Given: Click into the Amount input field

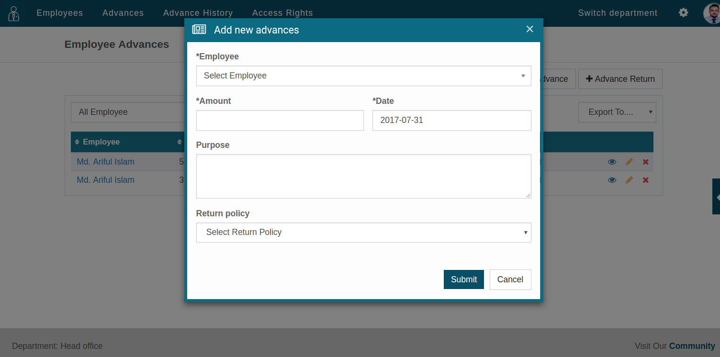Looking at the screenshot, I should 280,121.
